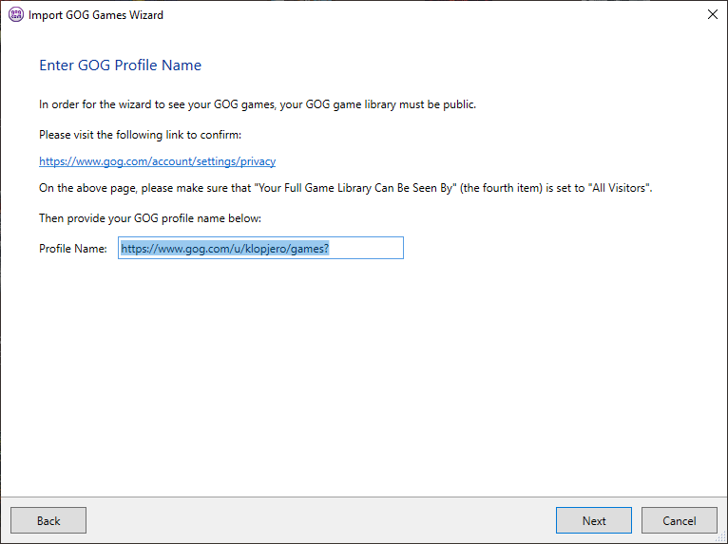Click the "Enter GOG Profile Name" heading

(121, 65)
